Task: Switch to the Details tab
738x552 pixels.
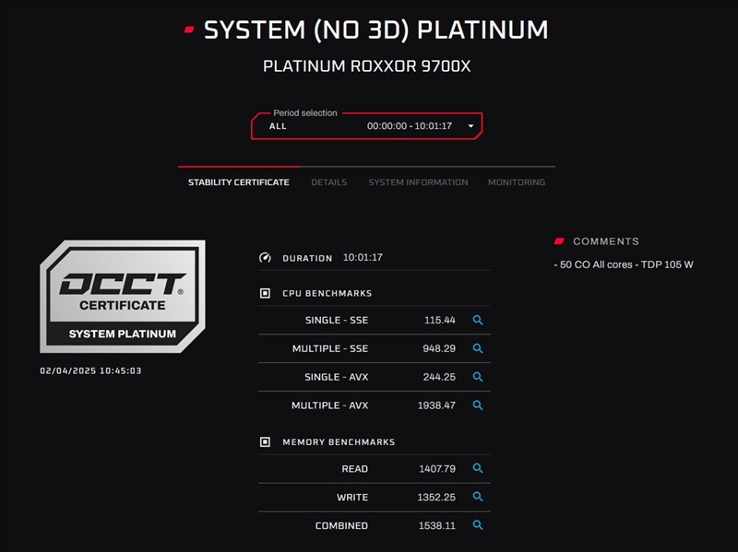Action: [329, 182]
